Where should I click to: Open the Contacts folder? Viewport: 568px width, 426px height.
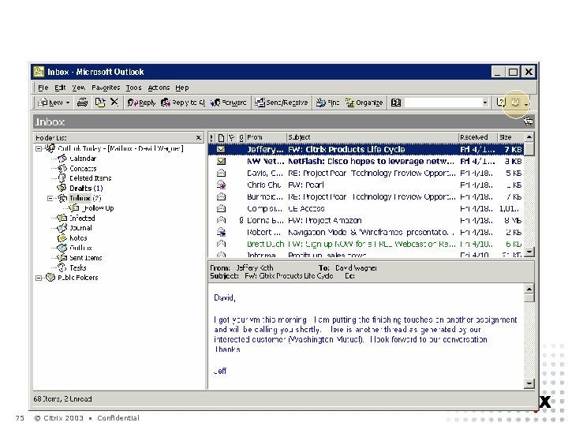(x=83, y=169)
